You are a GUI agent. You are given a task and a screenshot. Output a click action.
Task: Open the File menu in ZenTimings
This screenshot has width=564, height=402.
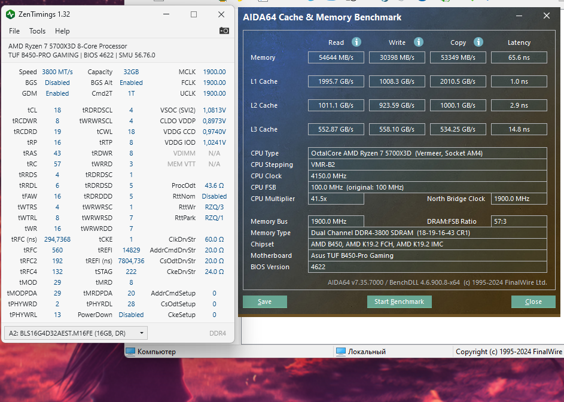14,31
